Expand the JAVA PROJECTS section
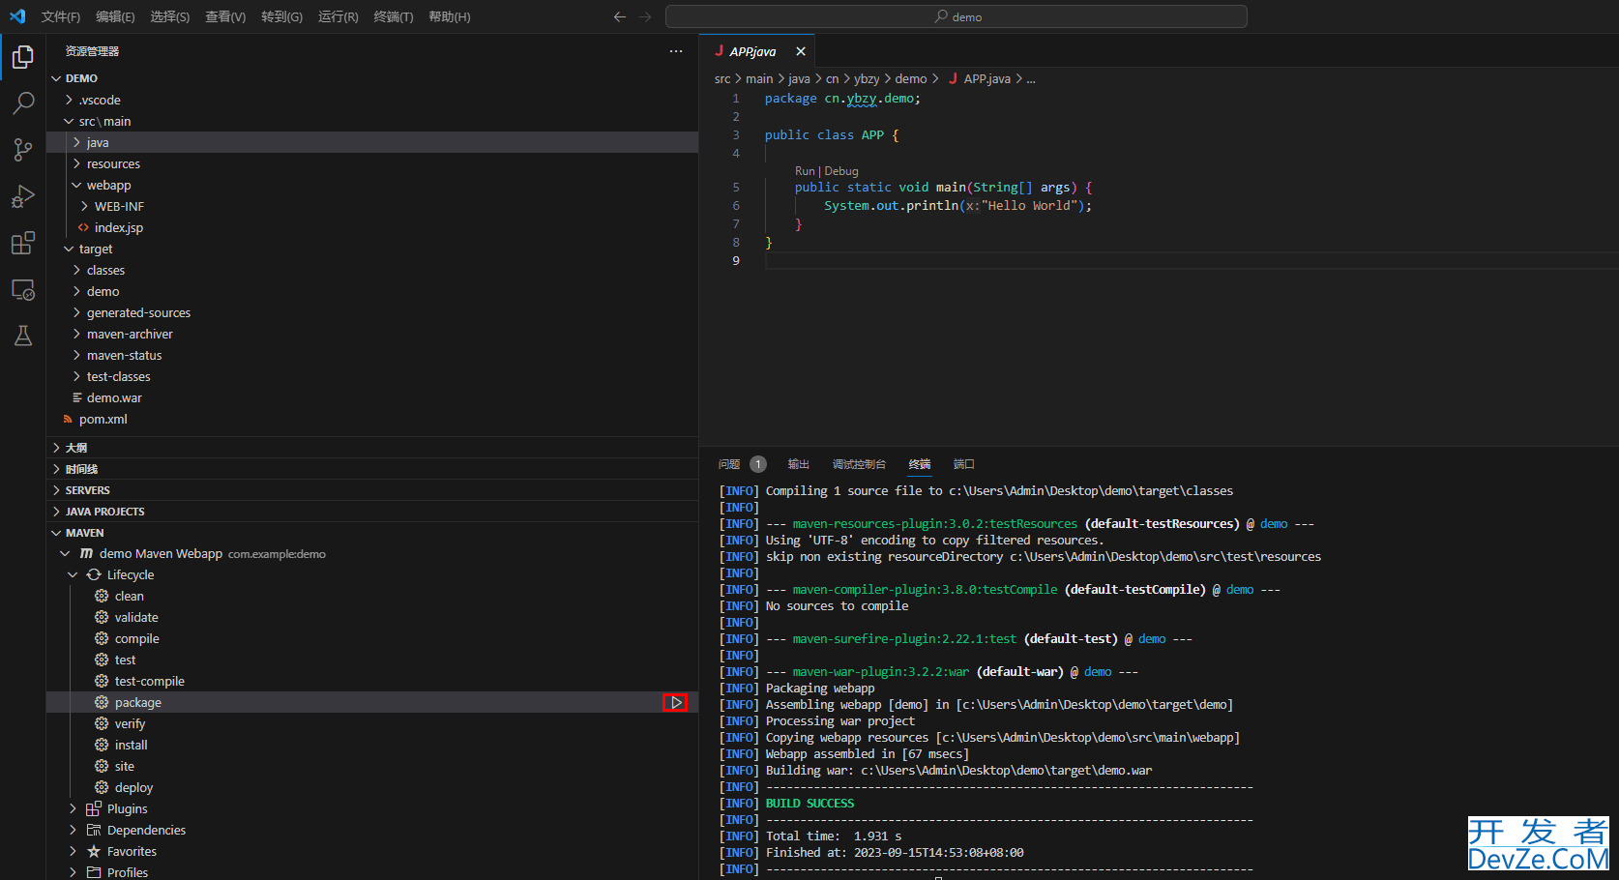 coord(56,512)
